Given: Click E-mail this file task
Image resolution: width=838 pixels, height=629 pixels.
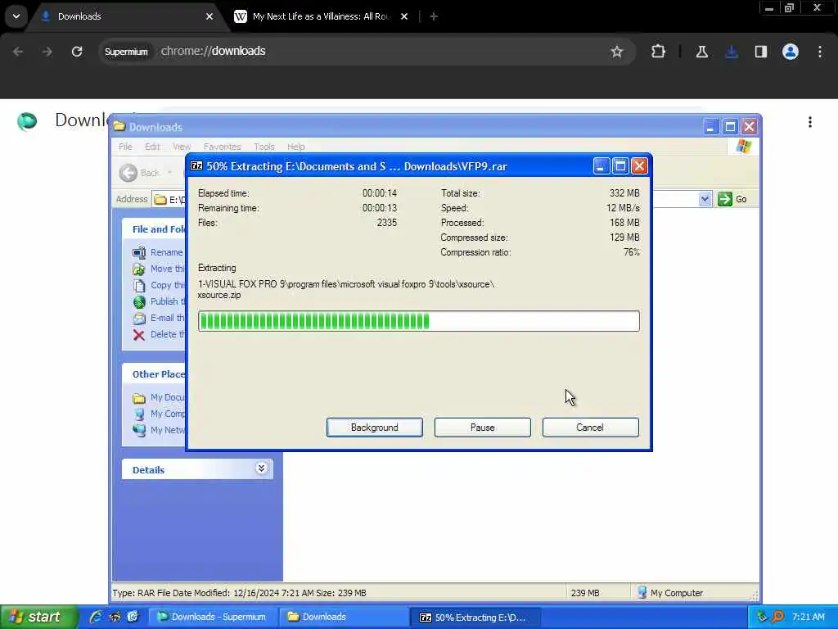Looking at the screenshot, I should 167,318.
